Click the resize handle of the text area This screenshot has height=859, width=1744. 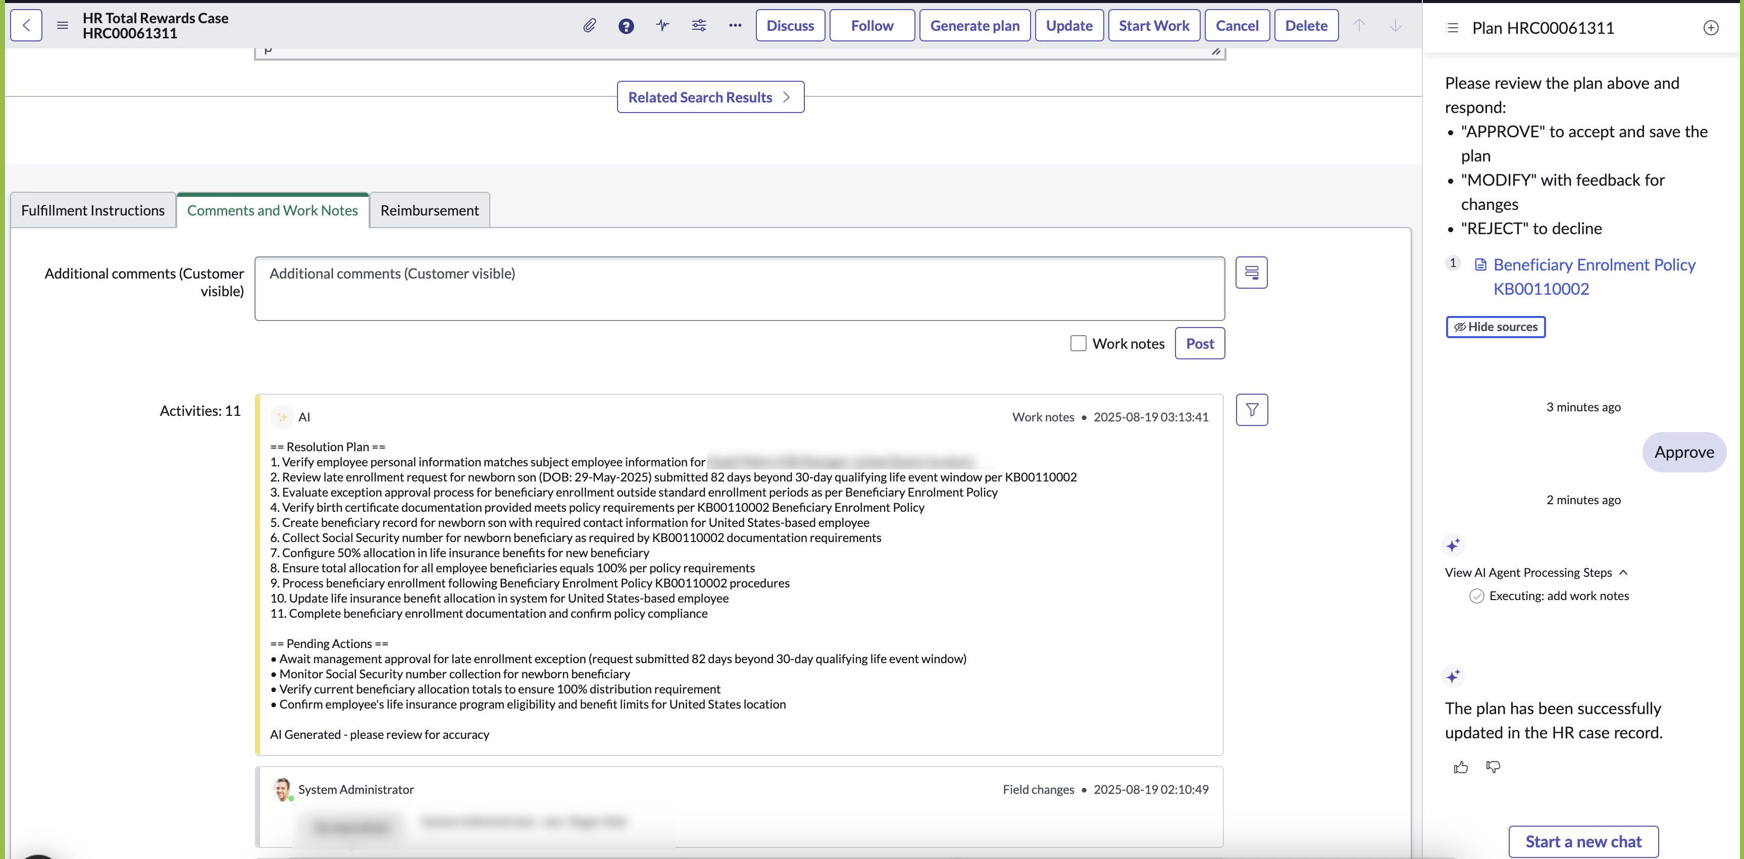[x=1216, y=51]
